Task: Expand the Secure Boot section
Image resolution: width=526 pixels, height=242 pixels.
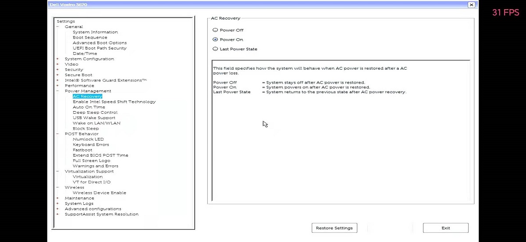Action: click(x=57, y=75)
